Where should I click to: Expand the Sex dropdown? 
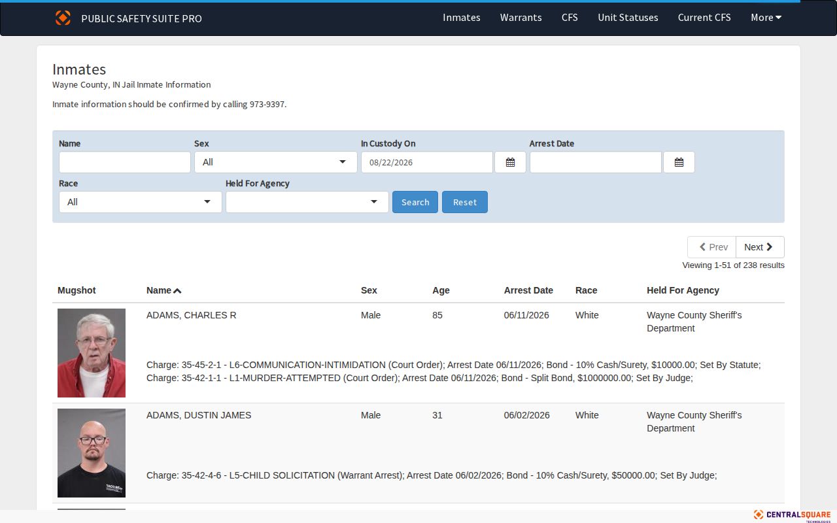click(x=275, y=162)
